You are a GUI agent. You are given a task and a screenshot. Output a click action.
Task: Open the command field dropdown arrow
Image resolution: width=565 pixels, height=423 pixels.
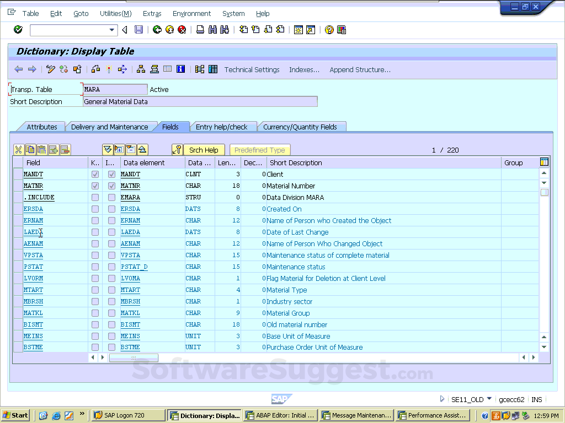(111, 30)
